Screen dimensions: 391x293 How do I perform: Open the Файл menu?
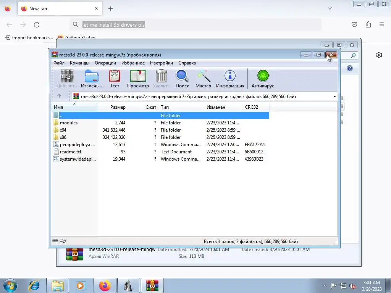click(x=59, y=63)
